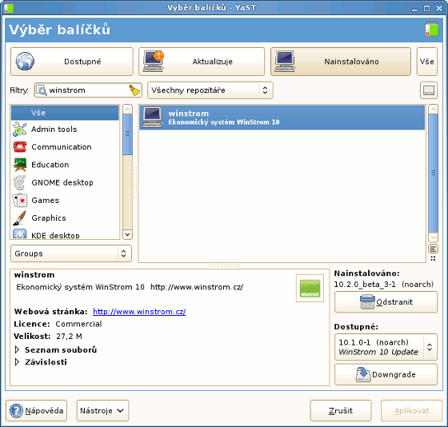Select Games category
Screen dimensions: 448x427
[65, 200]
